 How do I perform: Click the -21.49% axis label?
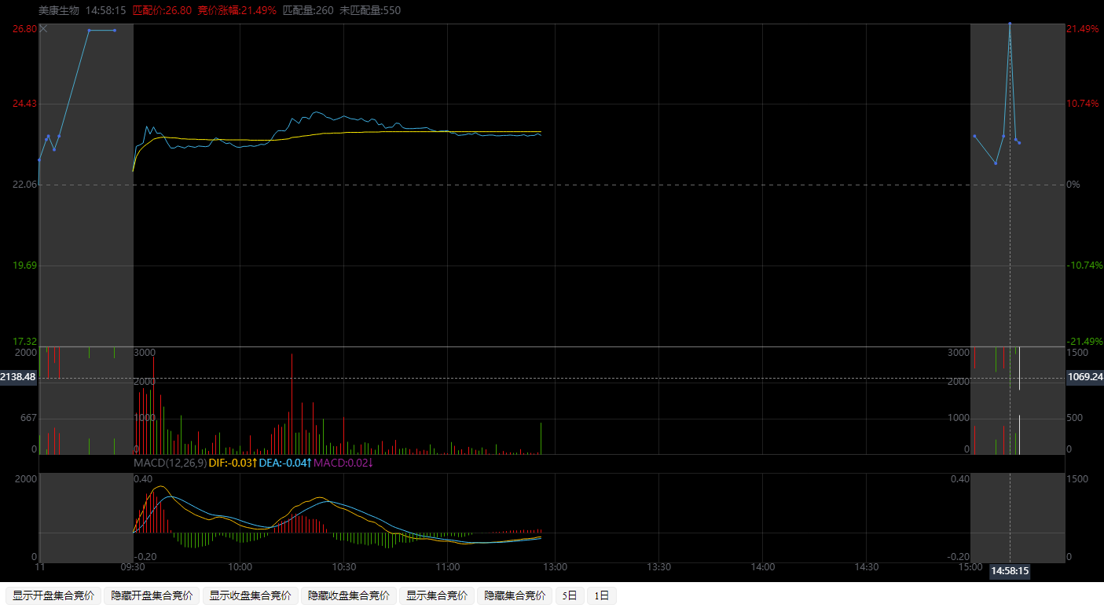(x=1085, y=342)
